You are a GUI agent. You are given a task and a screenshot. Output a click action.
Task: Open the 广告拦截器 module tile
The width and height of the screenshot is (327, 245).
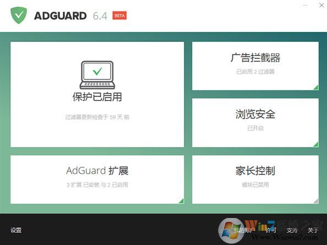click(255, 66)
